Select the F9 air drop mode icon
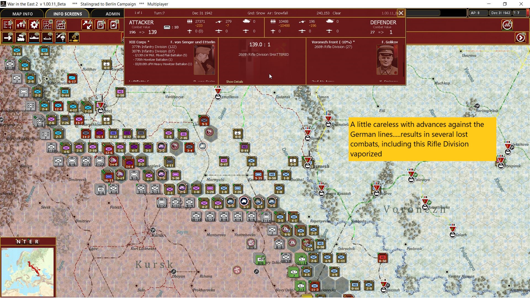This screenshot has width=530, height=298. click(60, 38)
